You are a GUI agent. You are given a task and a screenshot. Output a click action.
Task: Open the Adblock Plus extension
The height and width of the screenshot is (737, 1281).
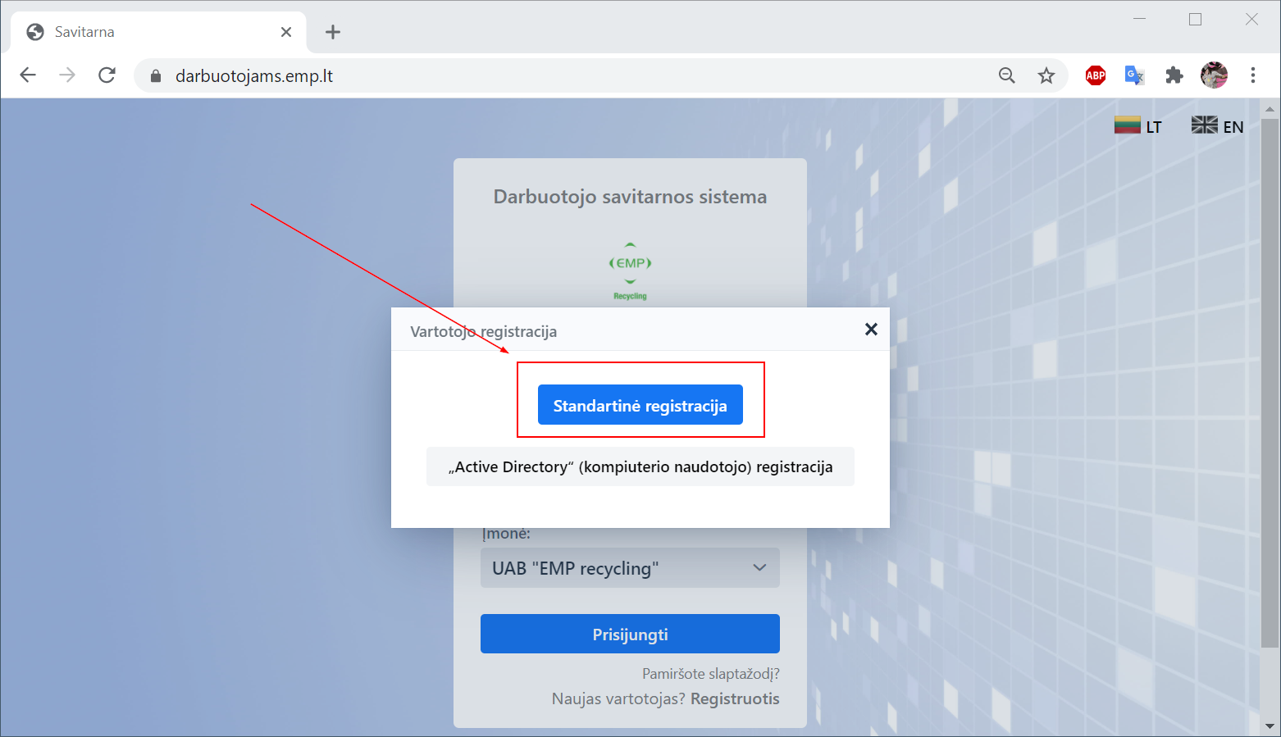(x=1096, y=75)
